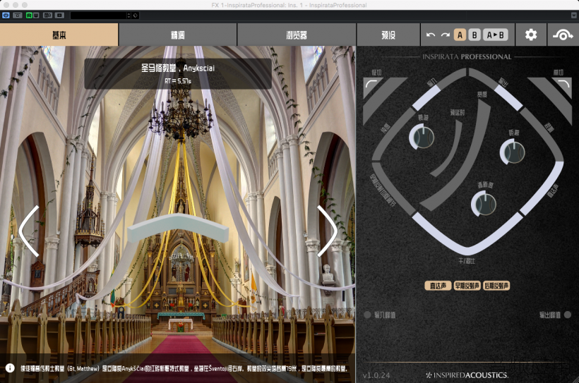Toggle the plugin power bypass button
This screenshot has width=579, height=383.
(x=6, y=15)
